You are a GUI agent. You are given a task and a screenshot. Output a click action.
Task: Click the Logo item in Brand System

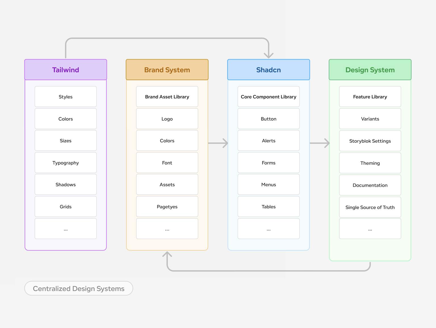click(167, 119)
